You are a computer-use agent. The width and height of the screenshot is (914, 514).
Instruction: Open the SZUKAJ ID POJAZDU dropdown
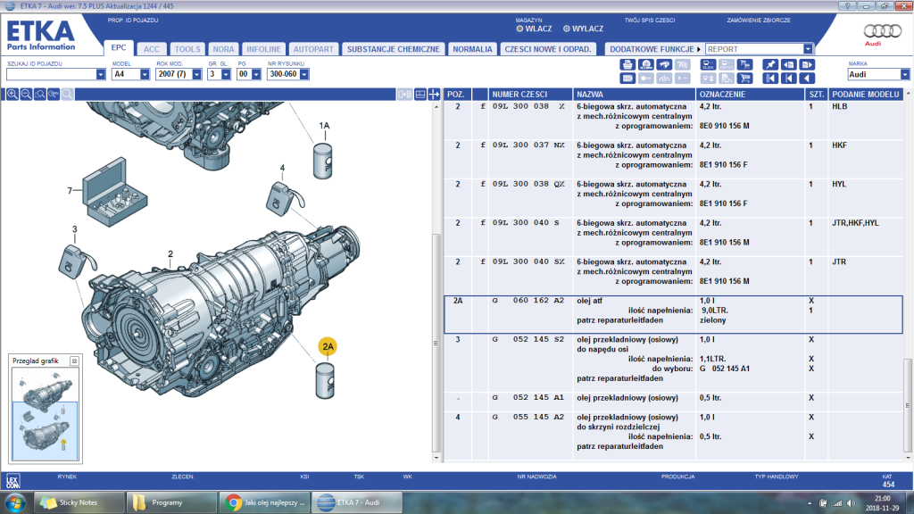click(100, 75)
